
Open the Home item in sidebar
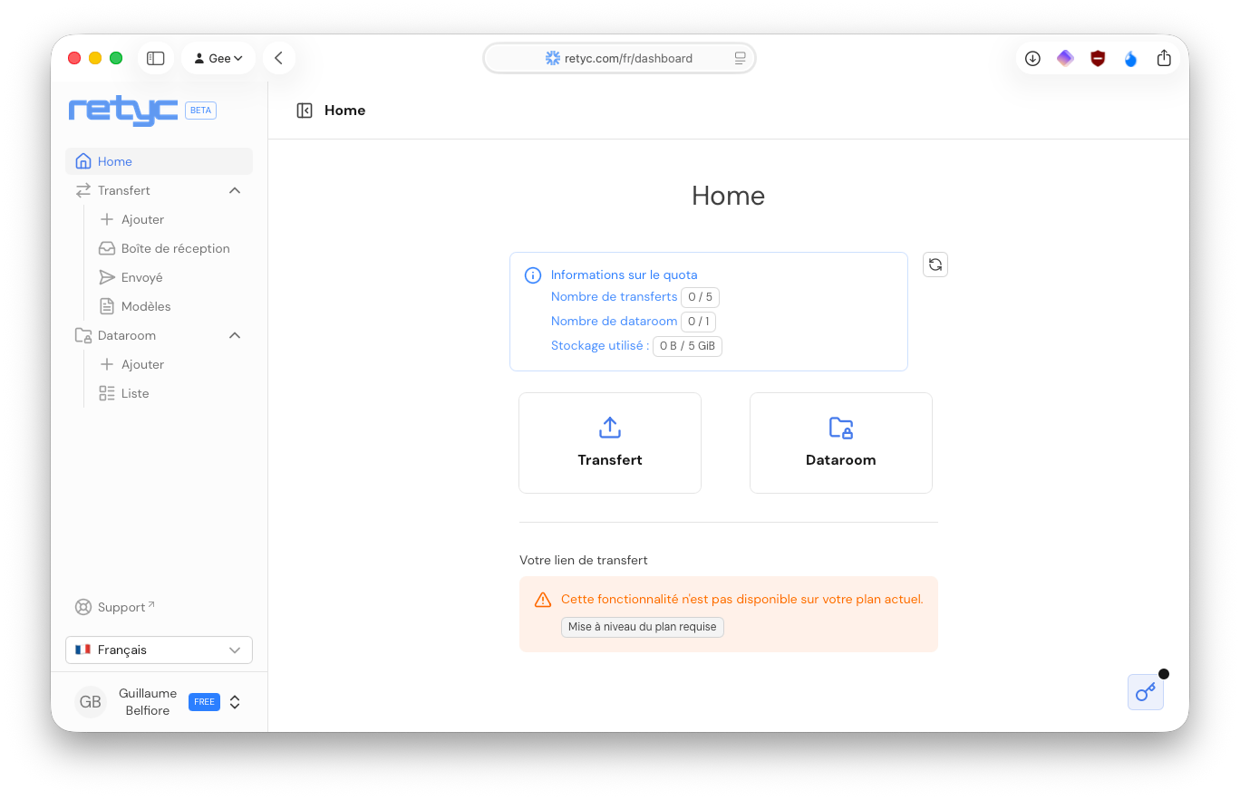[x=159, y=161]
